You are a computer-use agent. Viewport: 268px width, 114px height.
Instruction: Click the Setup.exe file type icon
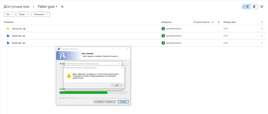tap(8, 29)
